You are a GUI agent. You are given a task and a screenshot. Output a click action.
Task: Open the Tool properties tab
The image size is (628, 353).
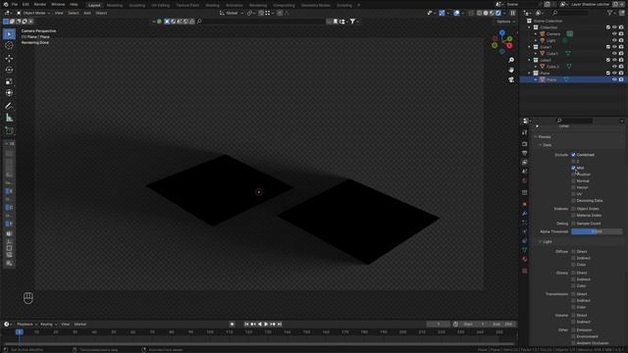point(525,132)
